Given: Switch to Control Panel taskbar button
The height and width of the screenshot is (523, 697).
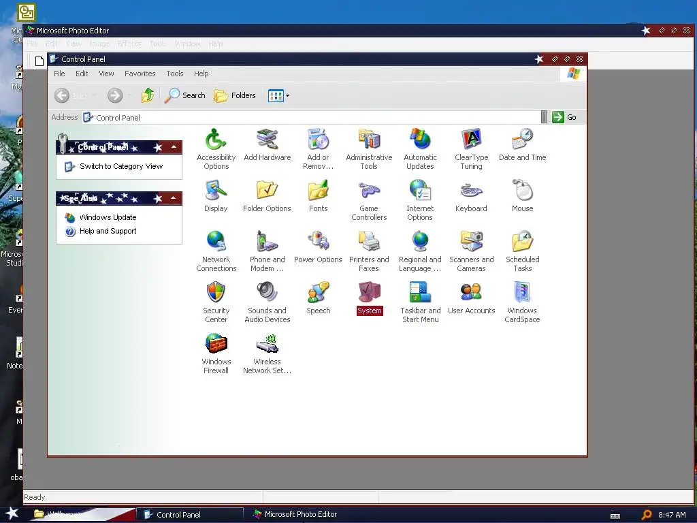Looking at the screenshot, I should [x=190, y=515].
